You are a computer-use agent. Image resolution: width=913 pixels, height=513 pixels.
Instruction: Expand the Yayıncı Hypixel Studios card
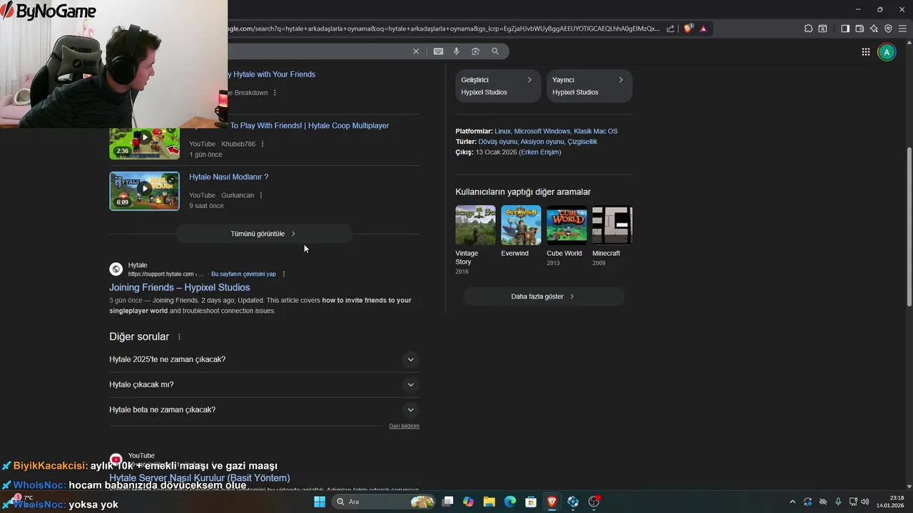point(589,85)
